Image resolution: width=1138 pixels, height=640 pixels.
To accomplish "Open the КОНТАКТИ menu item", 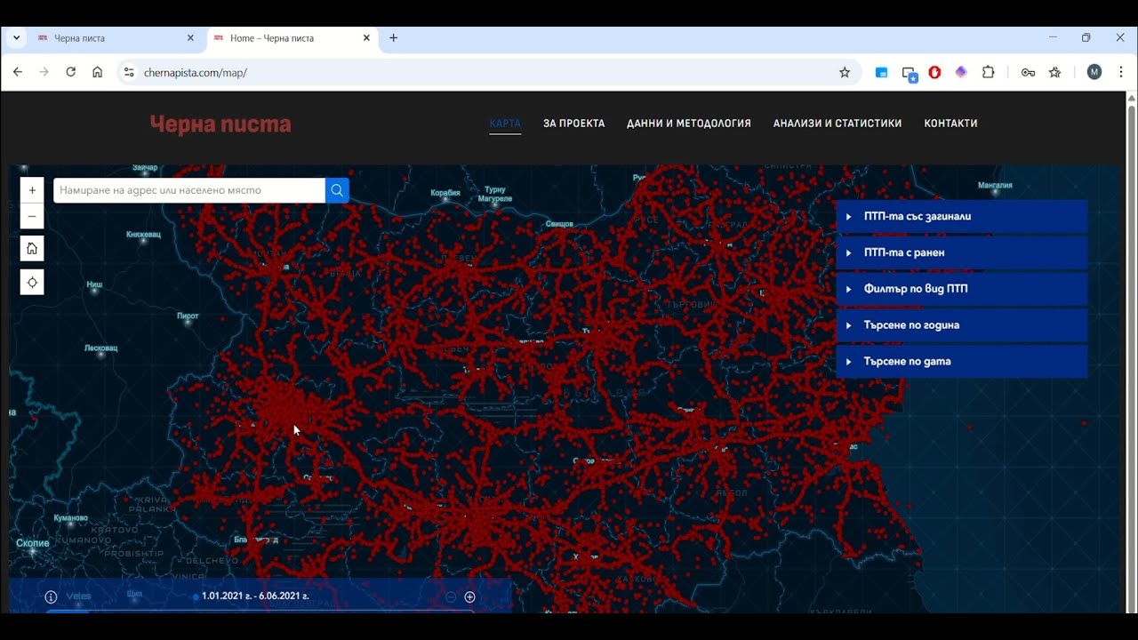I will pyautogui.click(x=950, y=124).
